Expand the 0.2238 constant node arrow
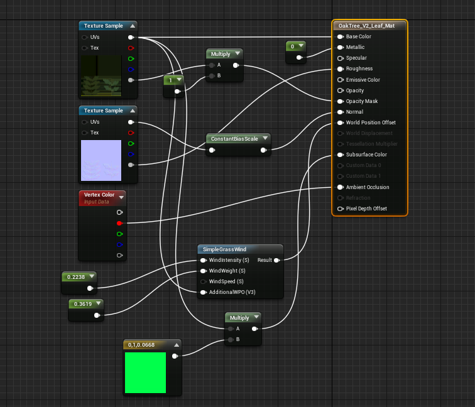 click(x=92, y=276)
